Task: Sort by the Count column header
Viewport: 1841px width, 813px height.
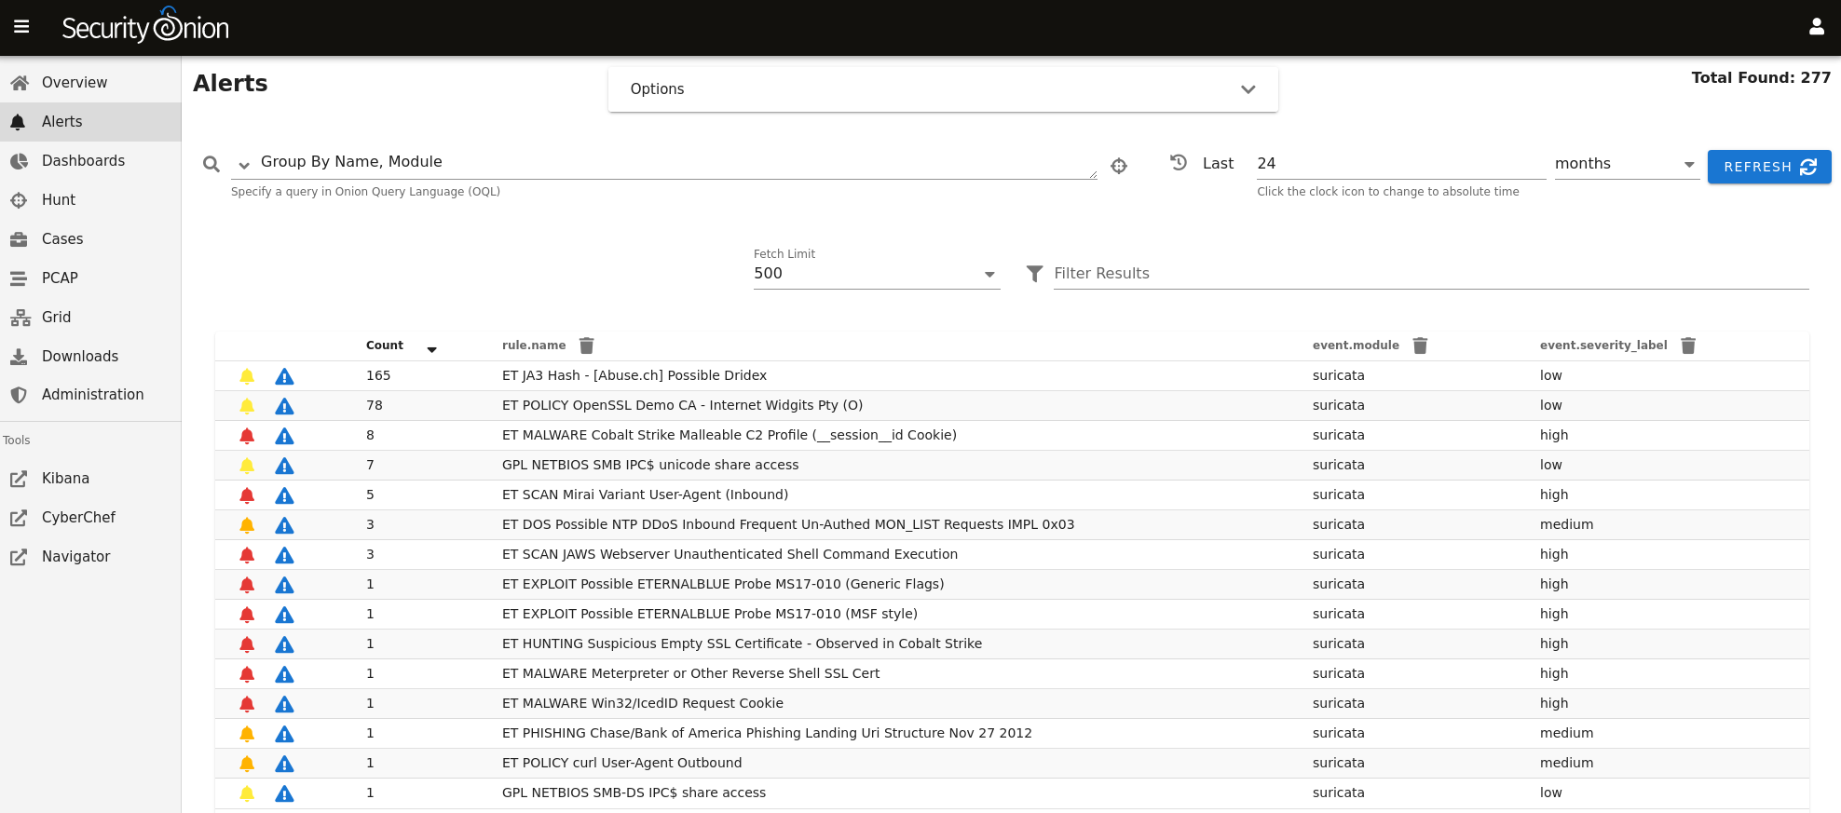Action: click(385, 346)
